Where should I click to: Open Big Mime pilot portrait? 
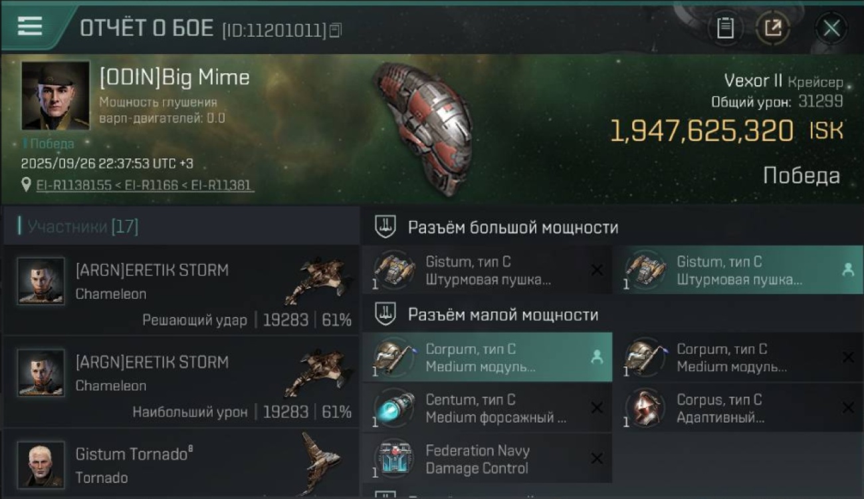coord(55,96)
